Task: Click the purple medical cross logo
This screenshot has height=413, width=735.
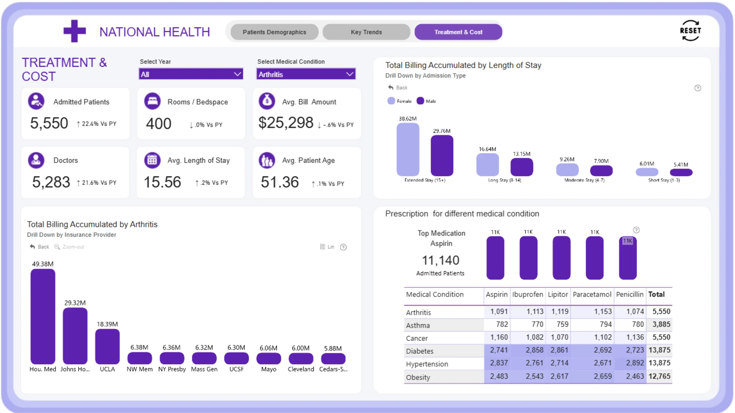Action: point(75,31)
